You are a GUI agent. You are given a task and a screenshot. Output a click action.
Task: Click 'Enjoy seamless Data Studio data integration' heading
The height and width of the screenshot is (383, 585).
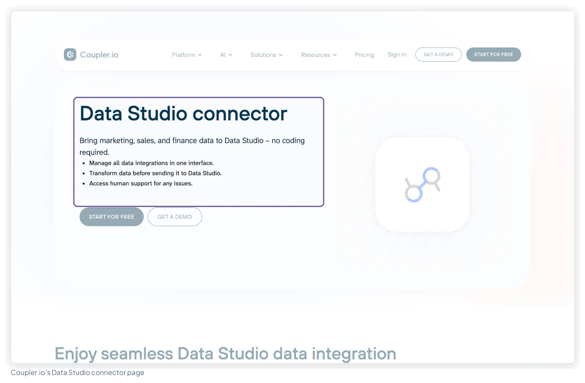[x=225, y=354]
